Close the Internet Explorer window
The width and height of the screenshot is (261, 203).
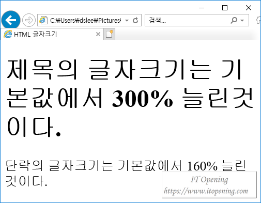click(x=249, y=8)
